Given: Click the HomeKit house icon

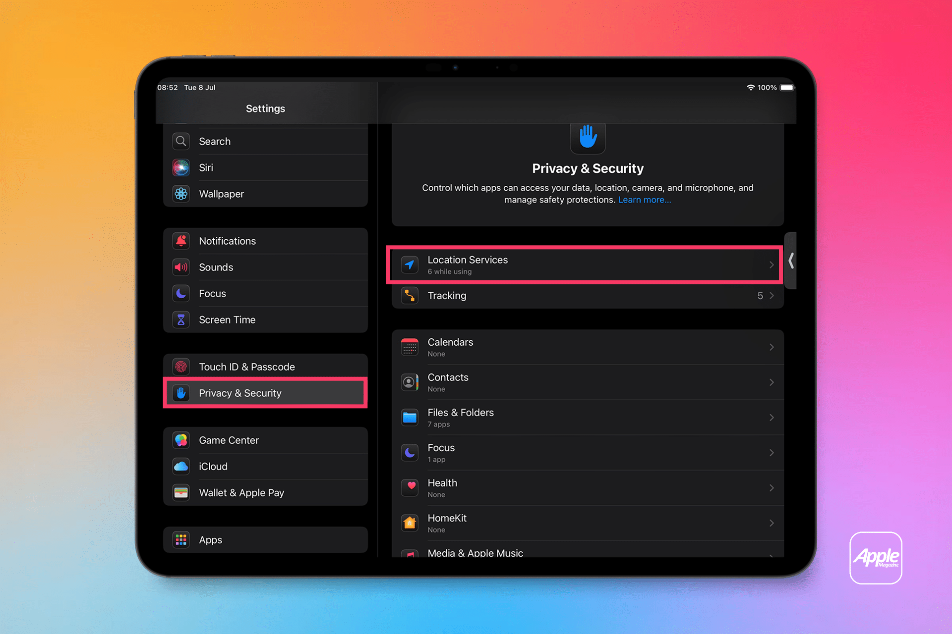Looking at the screenshot, I should [410, 523].
